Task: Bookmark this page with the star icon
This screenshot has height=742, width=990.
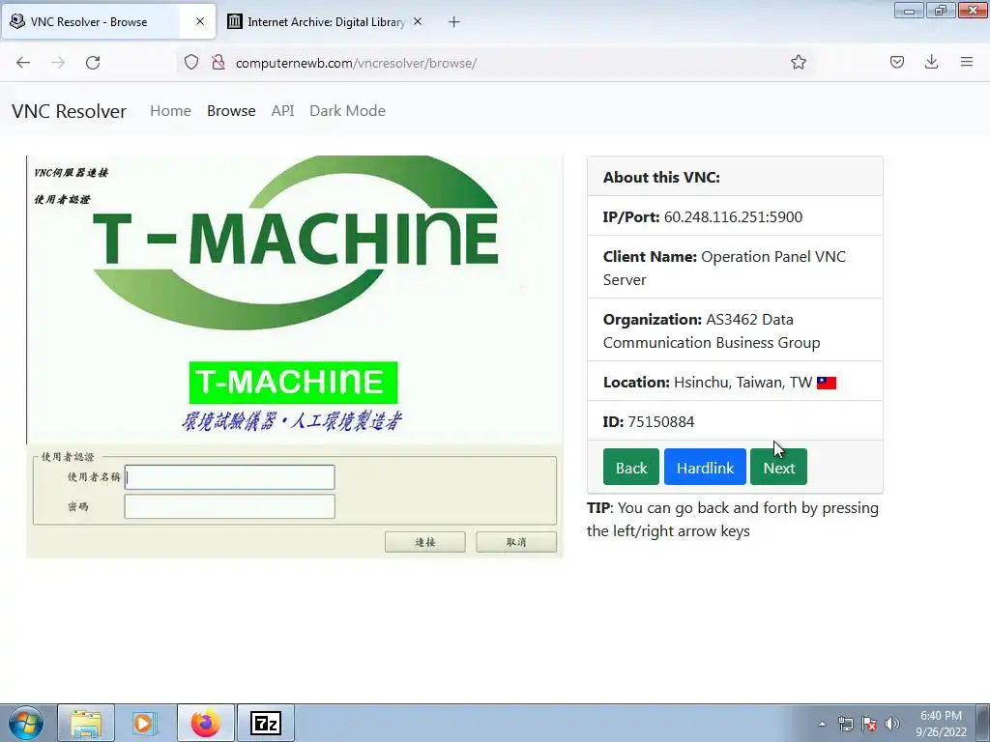Action: pos(798,62)
